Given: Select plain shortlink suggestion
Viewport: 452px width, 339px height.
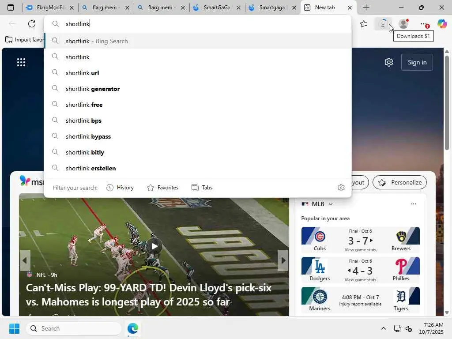Looking at the screenshot, I should (x=198, y=57).
